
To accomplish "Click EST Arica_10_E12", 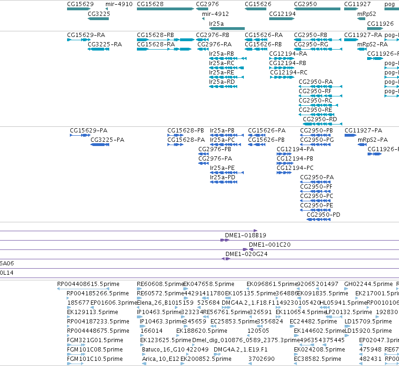I will pyautogui.click(x=160, y=359).
